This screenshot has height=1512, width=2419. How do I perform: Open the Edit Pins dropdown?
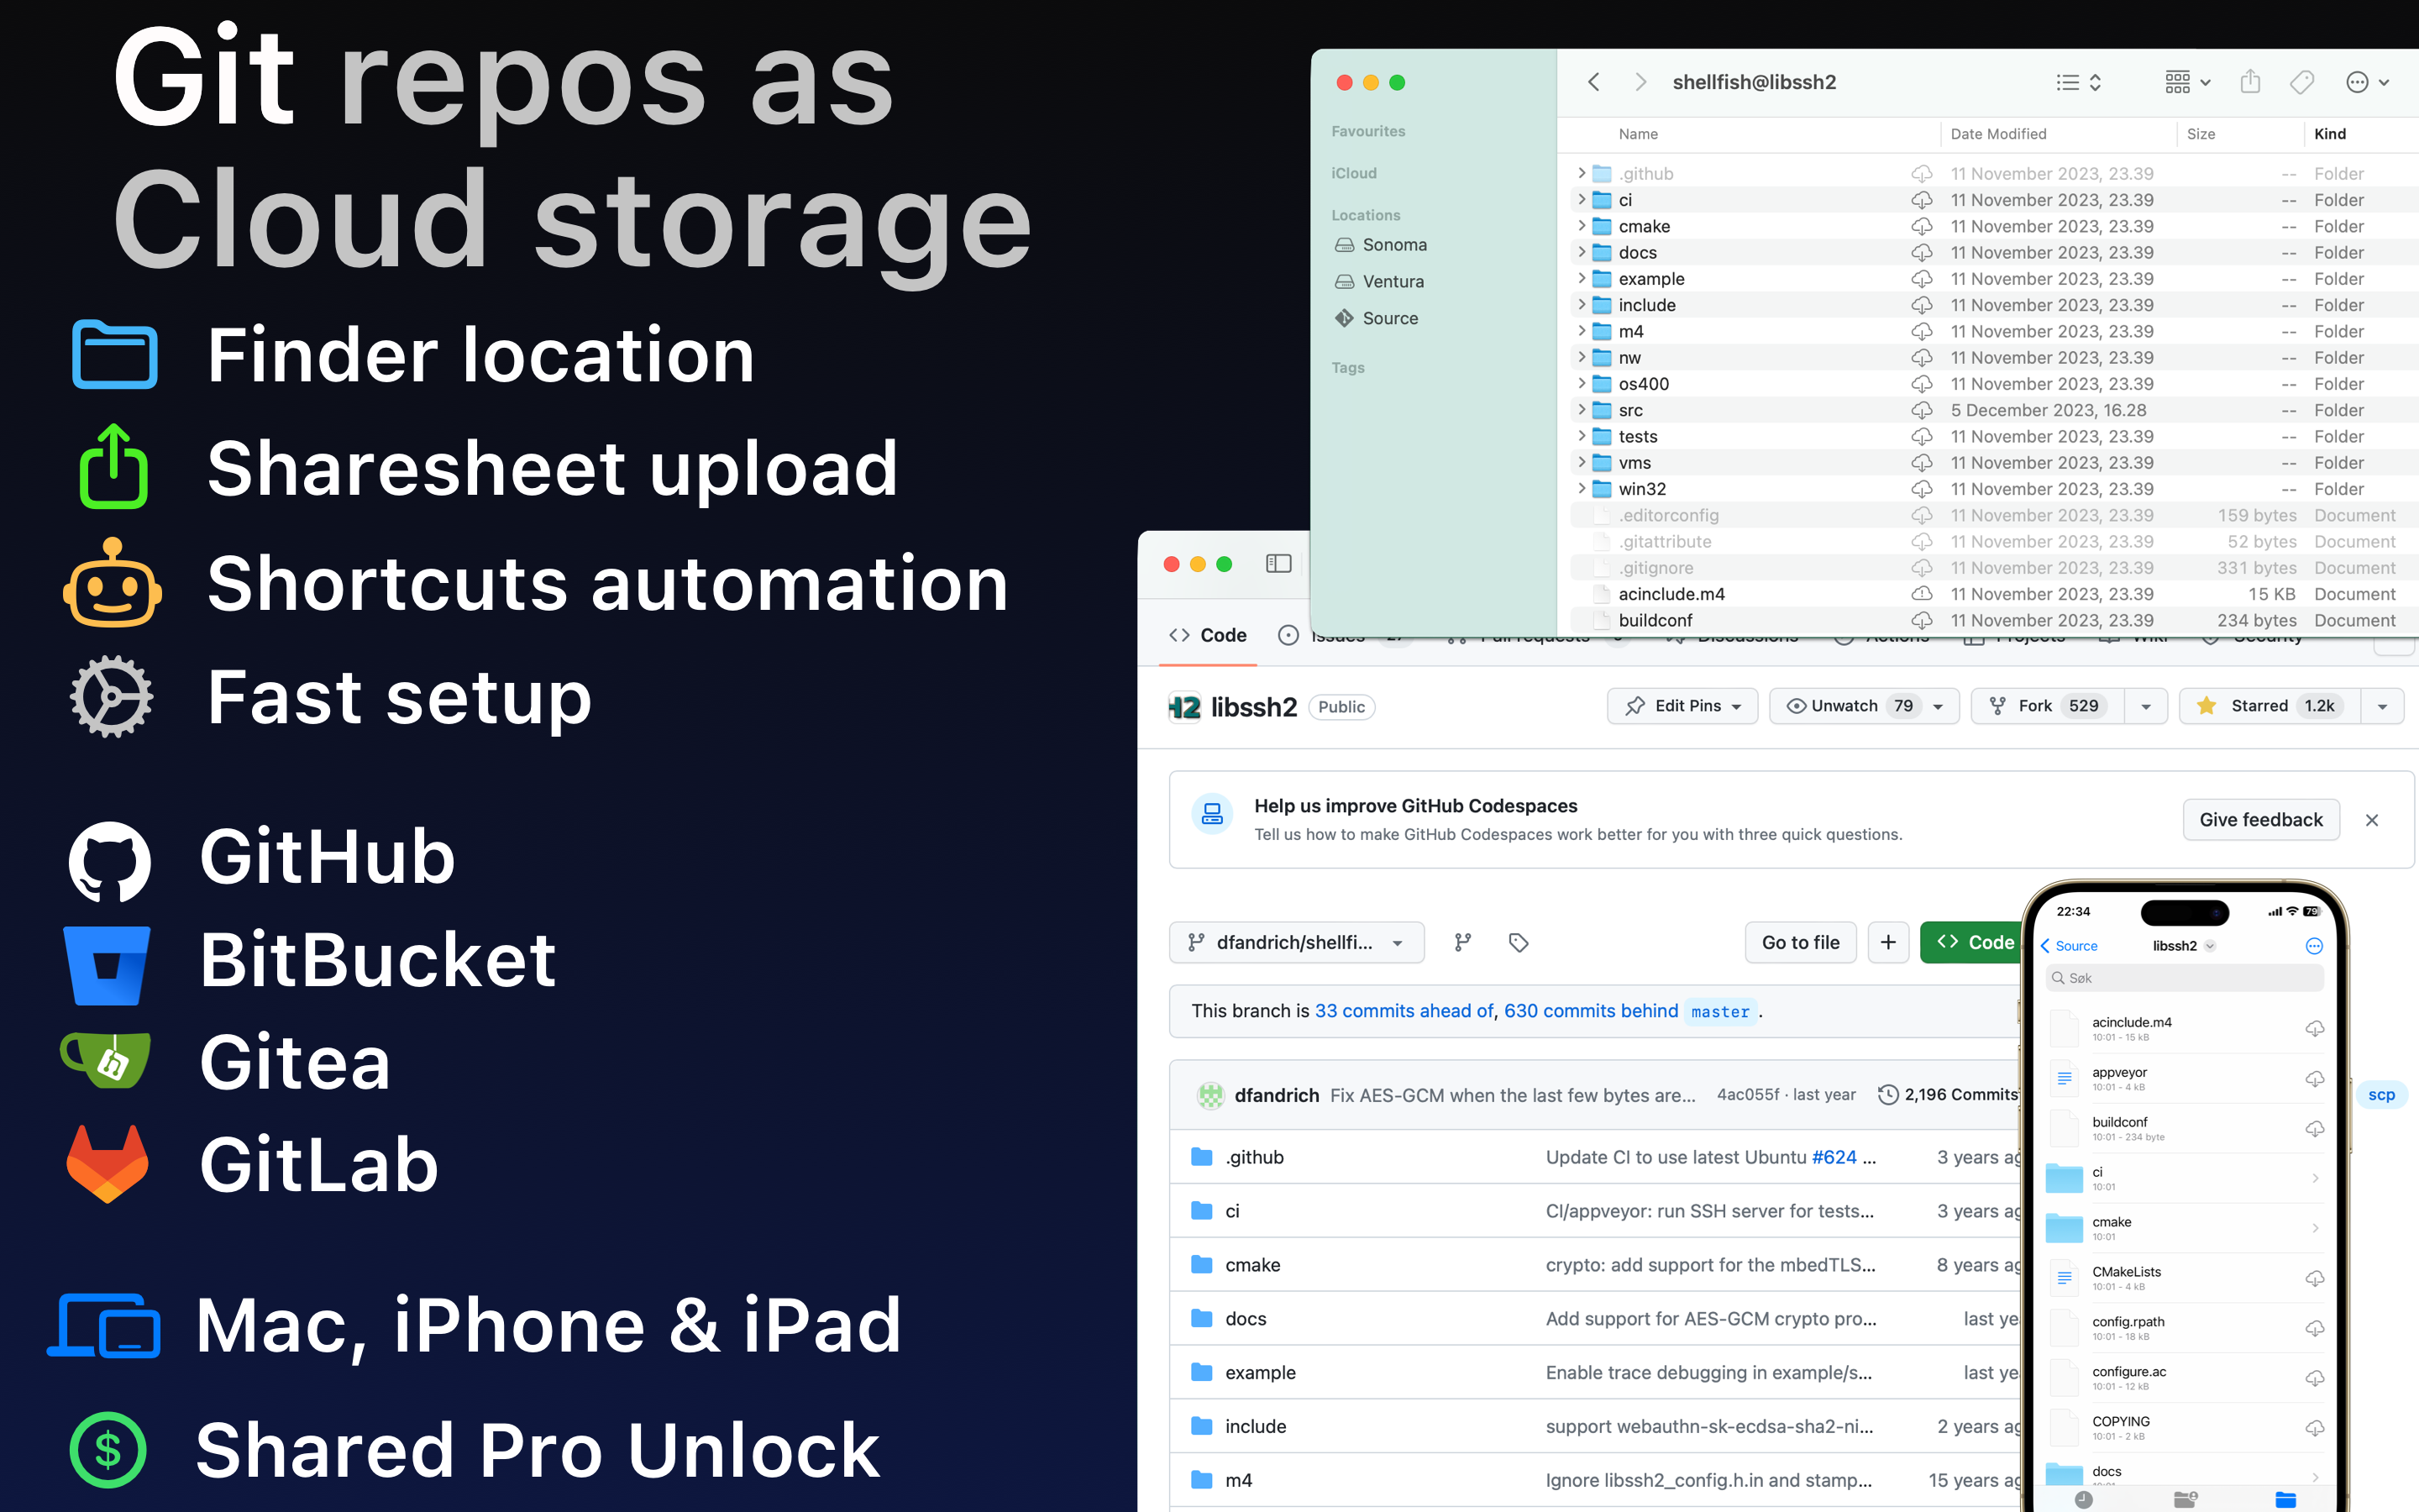1682,706
